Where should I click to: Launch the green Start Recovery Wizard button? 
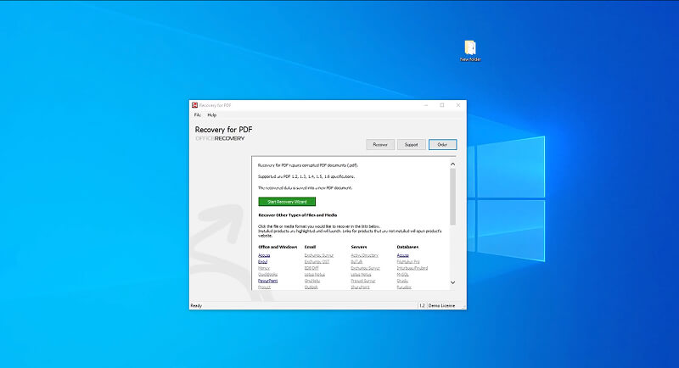tap(287, 202)
